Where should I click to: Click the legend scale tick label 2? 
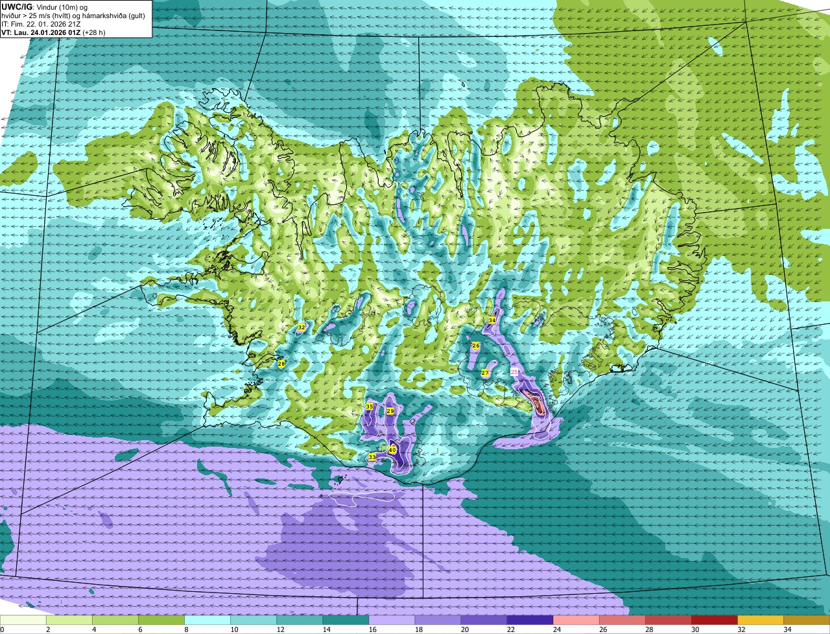(x=47, y=629)
